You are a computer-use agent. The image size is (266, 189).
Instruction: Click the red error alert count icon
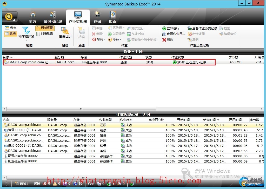point(45,184)
